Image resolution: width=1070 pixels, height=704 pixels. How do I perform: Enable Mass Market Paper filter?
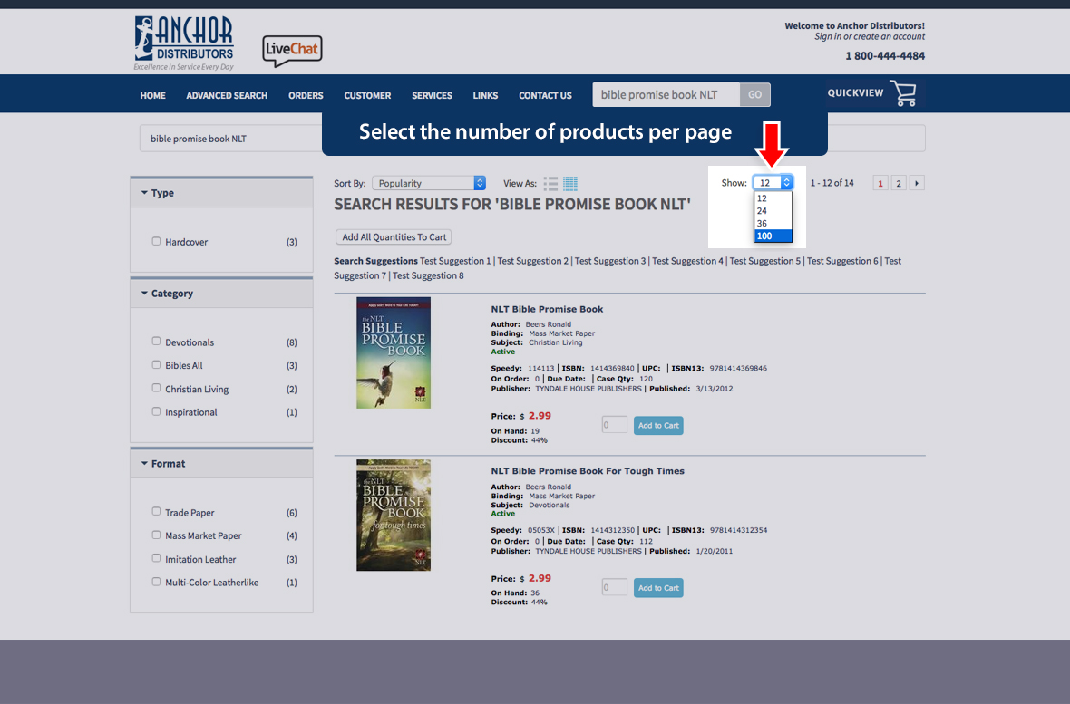[x=156, y=535]
